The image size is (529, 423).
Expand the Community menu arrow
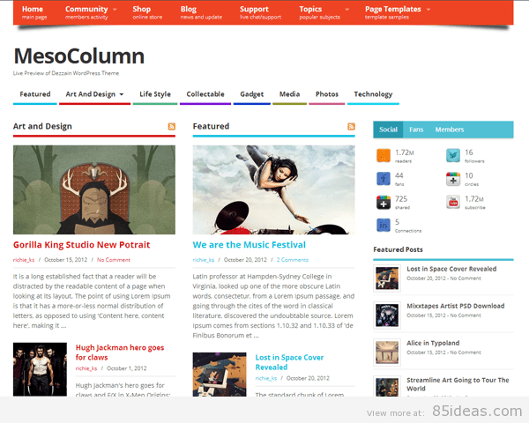pyautogui.click(x=115, y=10)
